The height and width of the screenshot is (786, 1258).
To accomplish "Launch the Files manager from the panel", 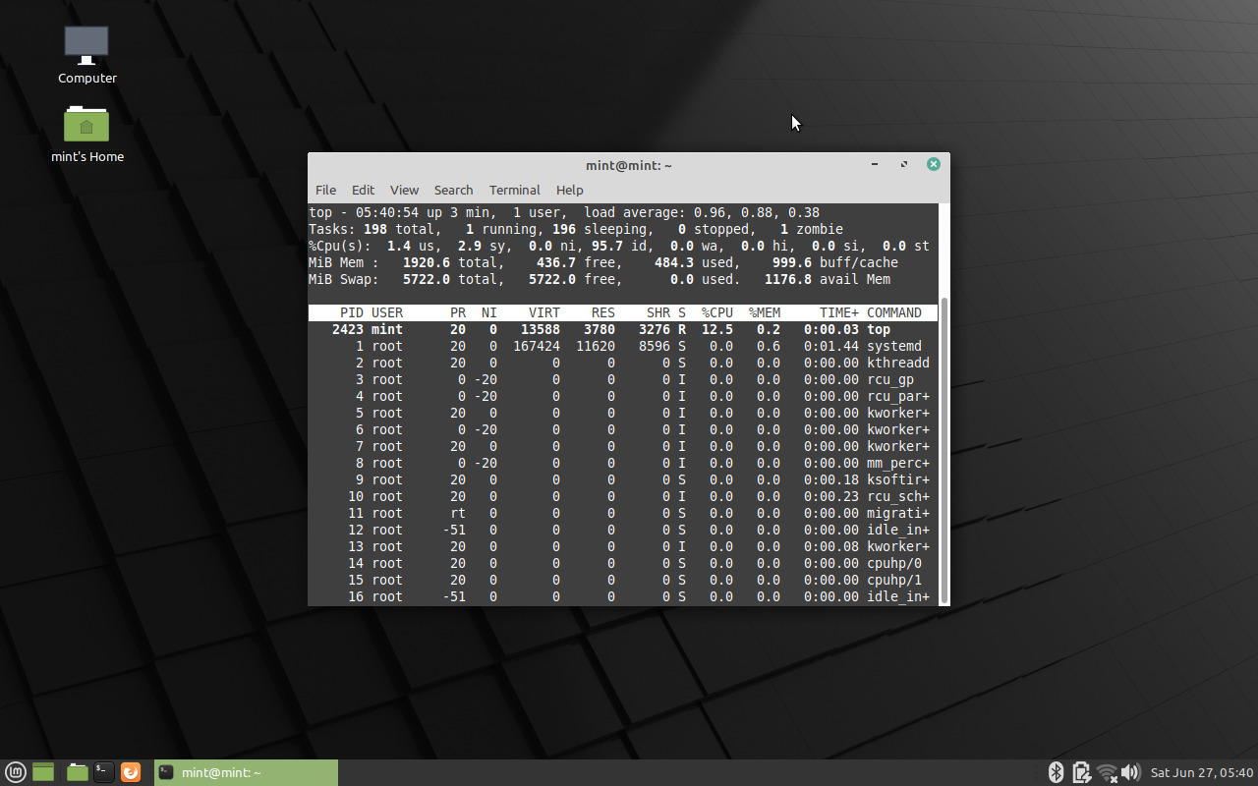I will (78, 772).
